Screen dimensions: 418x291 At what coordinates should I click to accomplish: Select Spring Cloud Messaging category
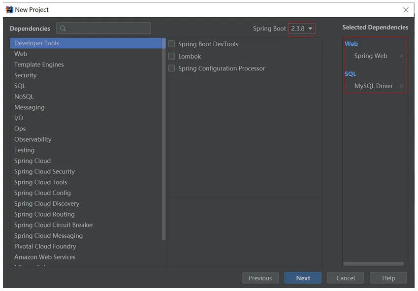pos(86,235)
